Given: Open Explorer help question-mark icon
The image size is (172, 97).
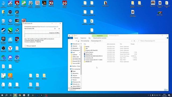Looking at the screenshot, I should tap(167, 38).
